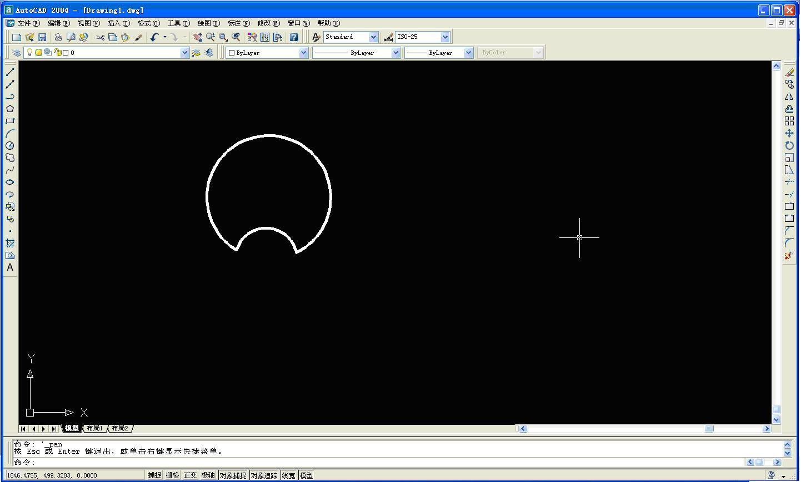The height and width of the screenshot is (482, 801).
Task: Open the Standard text style dropdown
Action: point(373,37)
